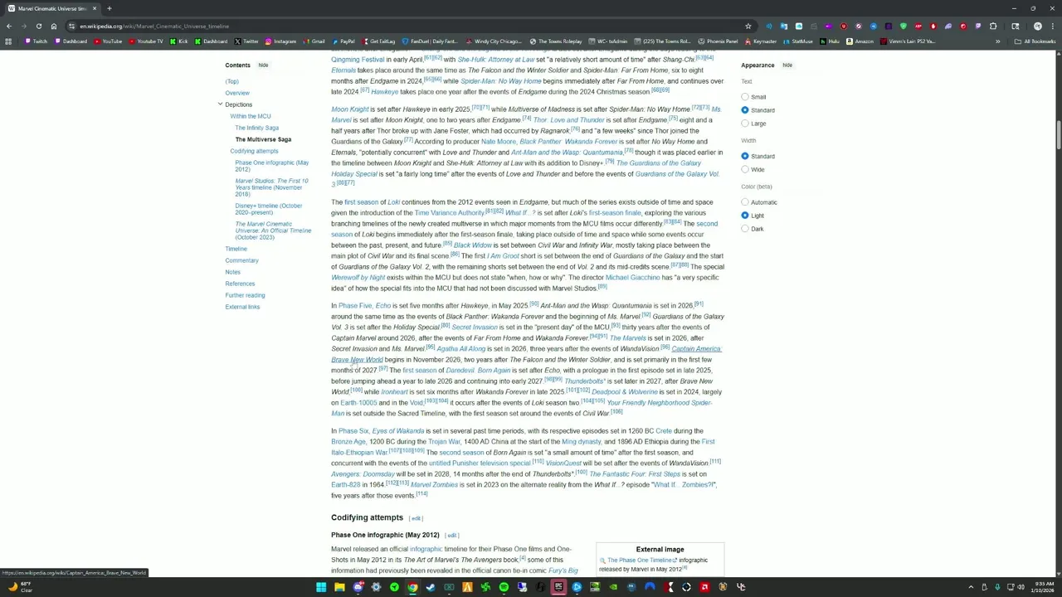Select Small text size
The width and height of the screenshot is (1062, 597).
[745, 97]
